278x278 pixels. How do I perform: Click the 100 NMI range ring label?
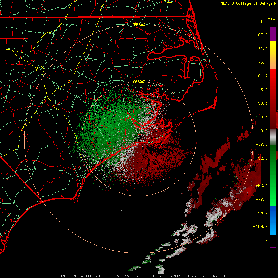pyautogui.click(x=139, y=24)
